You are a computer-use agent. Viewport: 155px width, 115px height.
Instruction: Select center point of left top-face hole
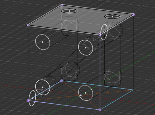69,11
